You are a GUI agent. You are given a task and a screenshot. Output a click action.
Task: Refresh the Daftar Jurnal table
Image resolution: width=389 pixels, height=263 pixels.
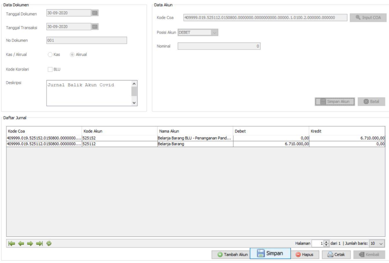tap(49, 243)
